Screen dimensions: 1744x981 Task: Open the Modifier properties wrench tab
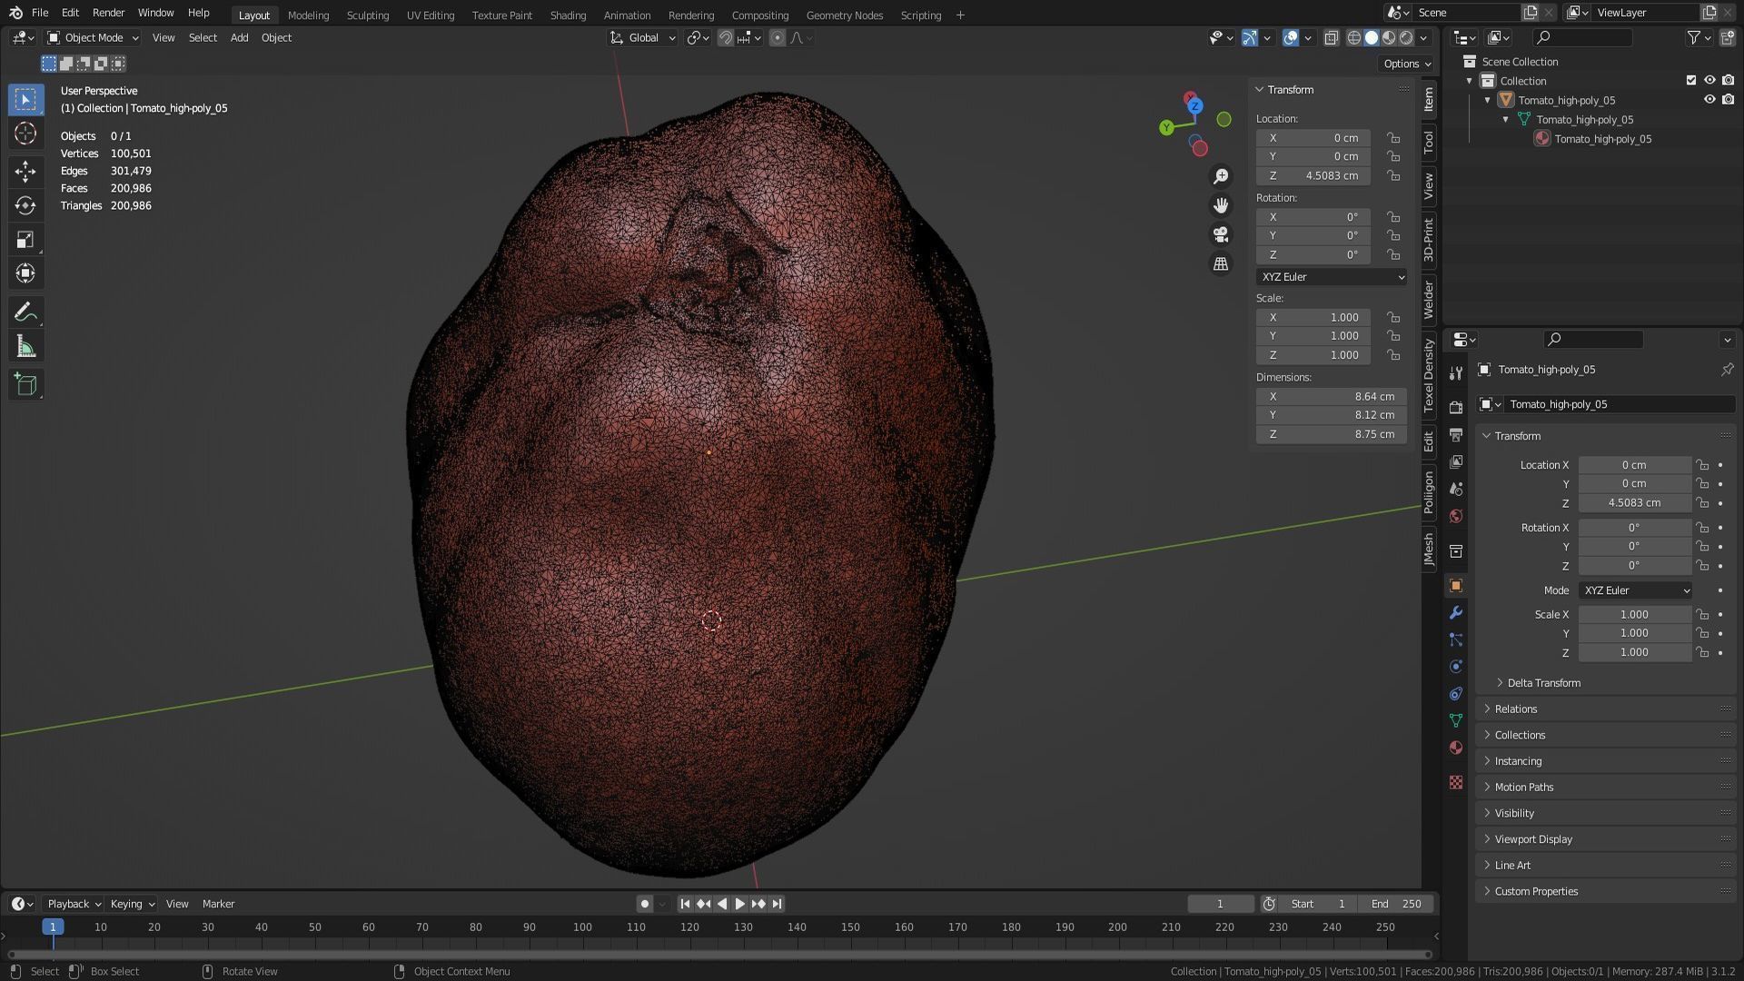coord(1456,612)
